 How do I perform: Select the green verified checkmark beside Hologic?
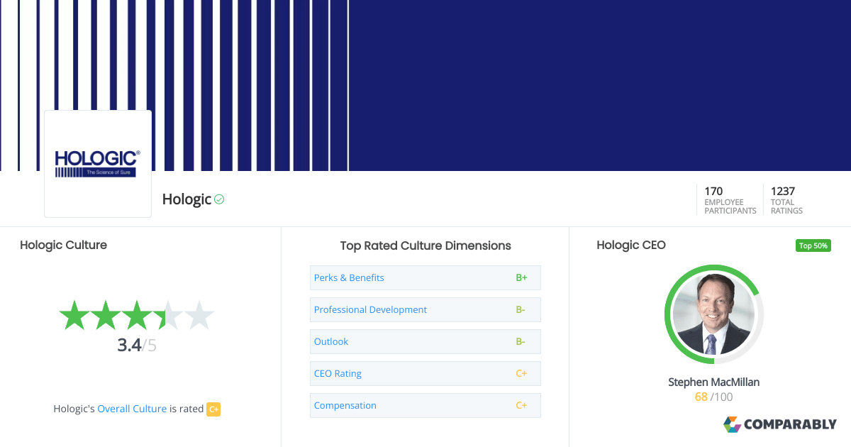pos(220,199)
